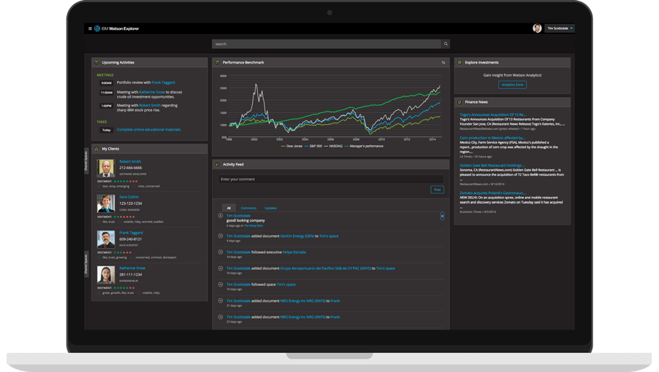The width and height of the screenshot is (659, 372).
Task: Switch to the Comments tab
Action: [248, 208]
